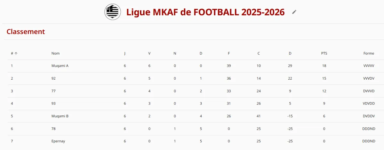Screen dimensions: 384x150
Task: Select team 78 in the table
Action: [192, 129]
